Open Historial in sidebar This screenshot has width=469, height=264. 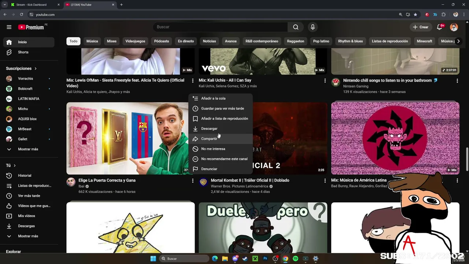click(x=29, y=176)
